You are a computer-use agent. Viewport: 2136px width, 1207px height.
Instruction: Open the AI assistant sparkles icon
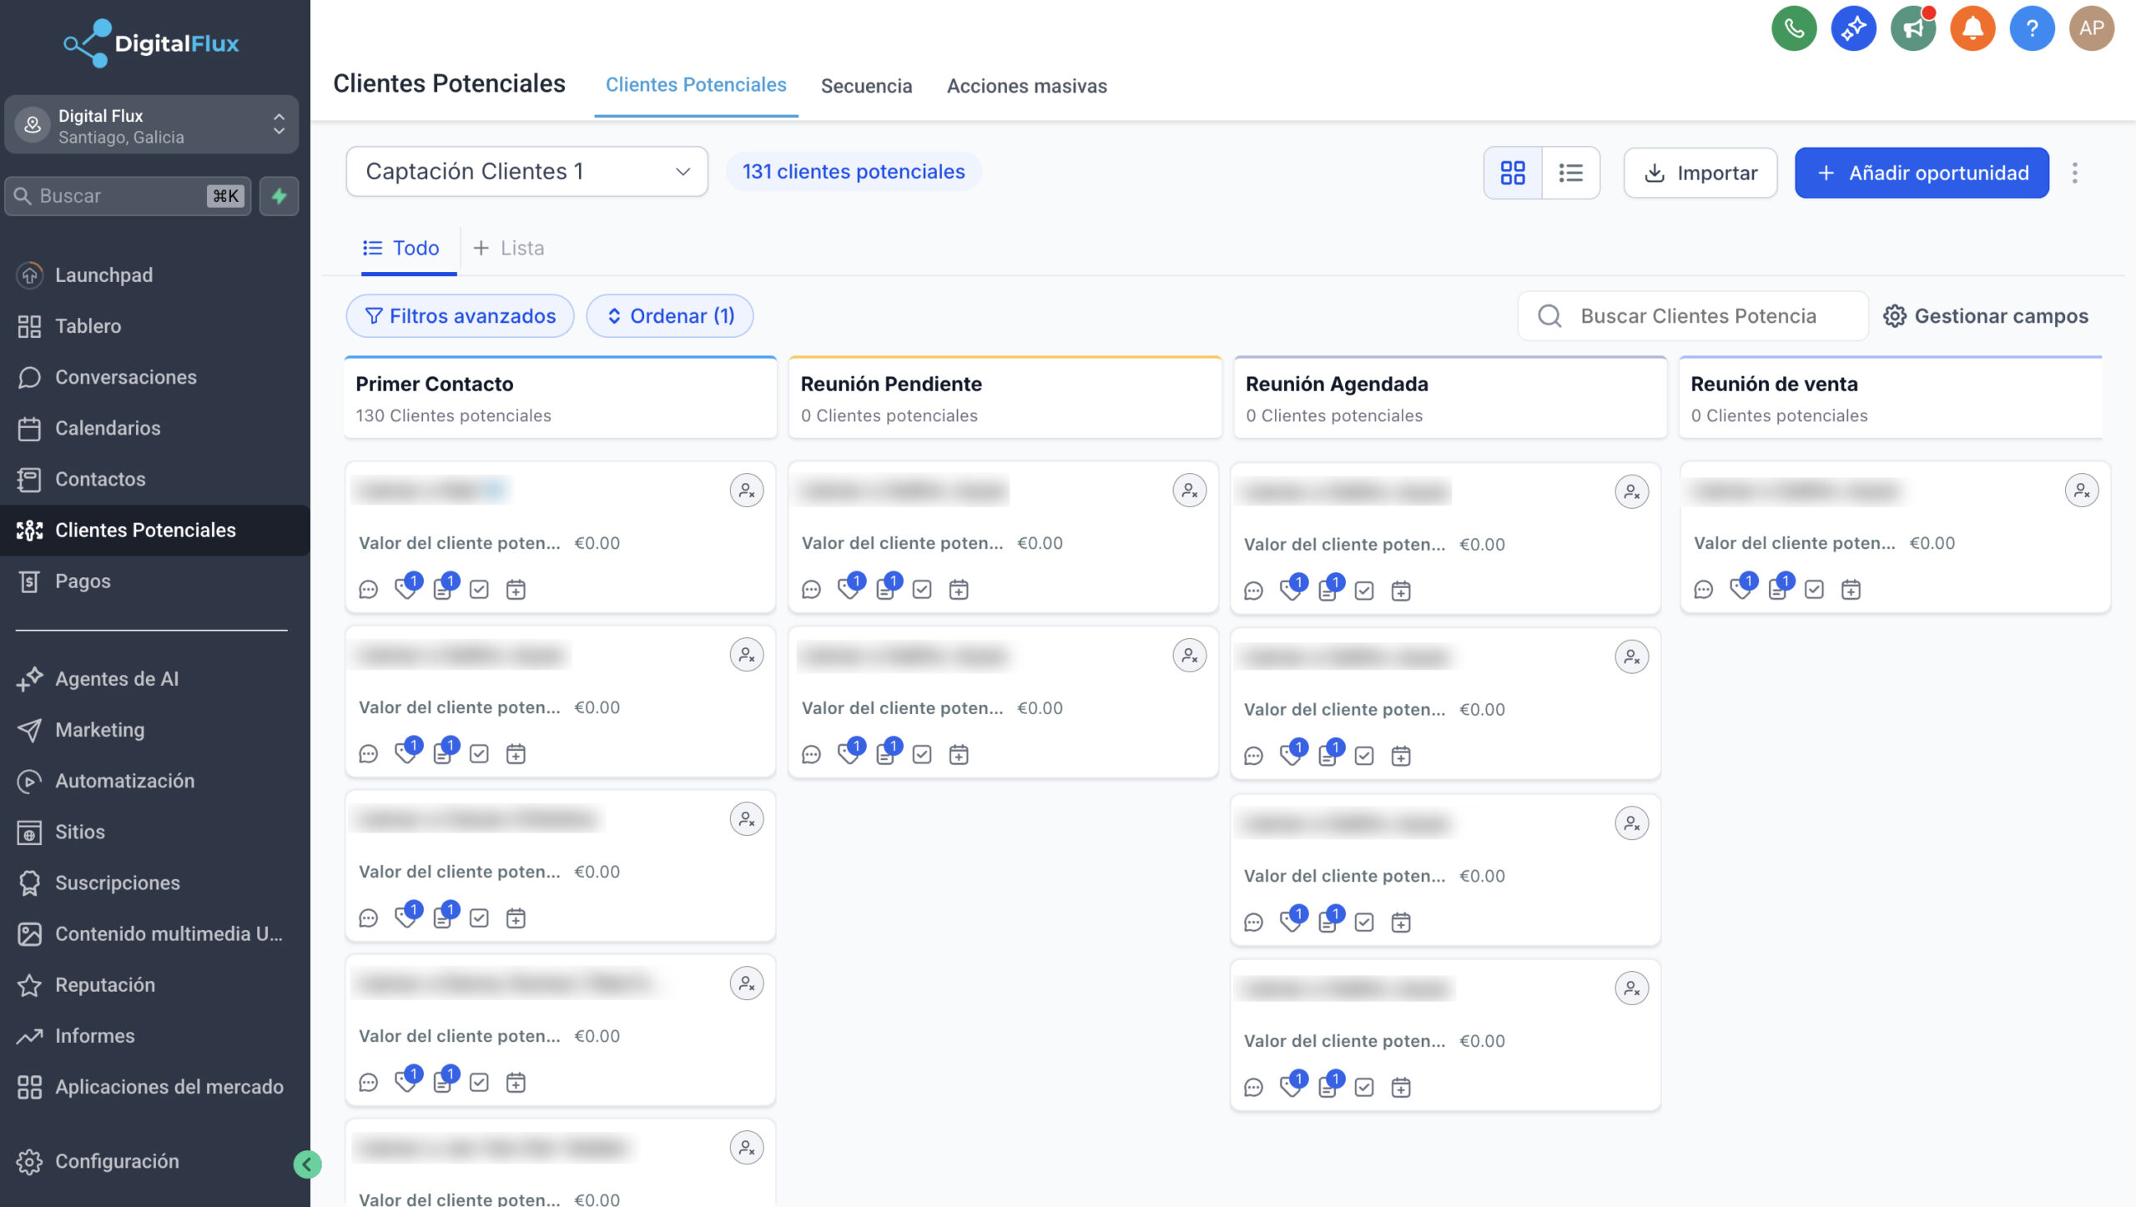coord(1853,28)
